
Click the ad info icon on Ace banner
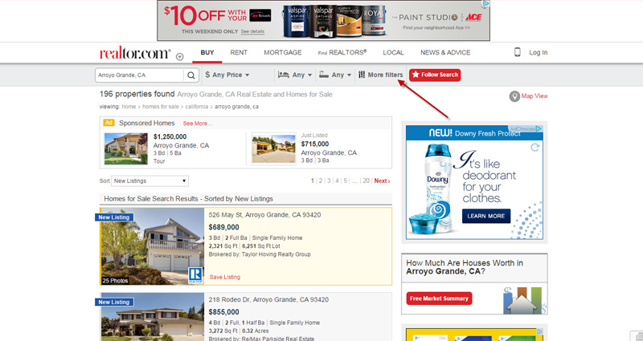pos(486,4)
